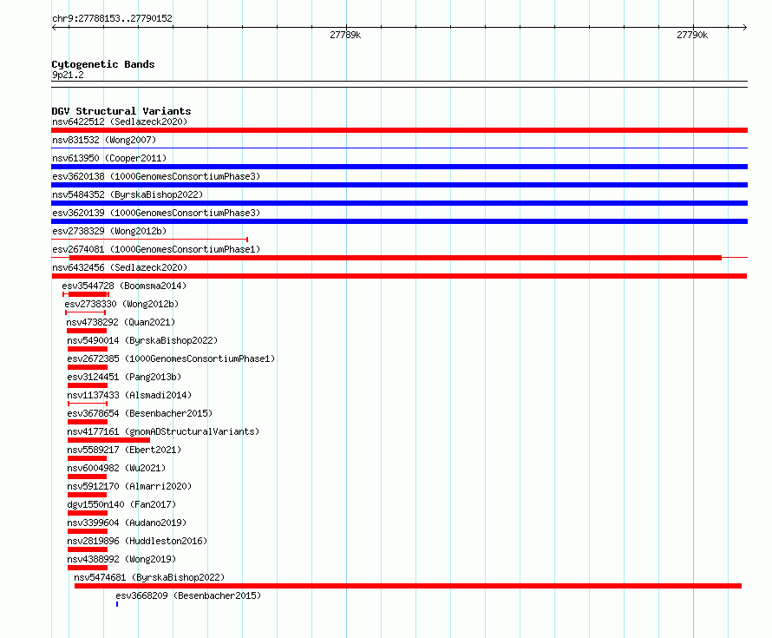Open the nsv5912170 (Almarri2020) label

tap(129, 486)
